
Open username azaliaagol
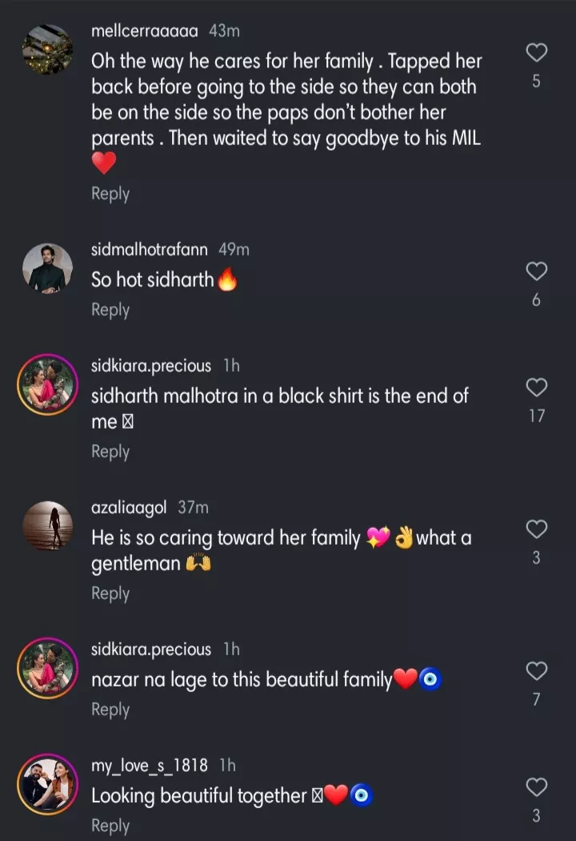pyautogui.click(x=130, y=508)
